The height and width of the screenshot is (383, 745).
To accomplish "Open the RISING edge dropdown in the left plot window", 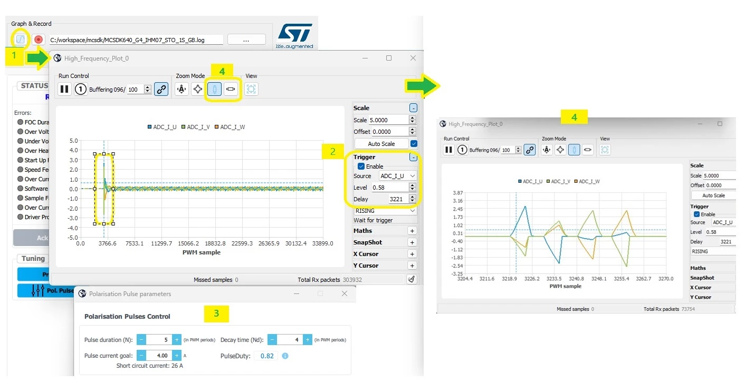I will point(385,211).
